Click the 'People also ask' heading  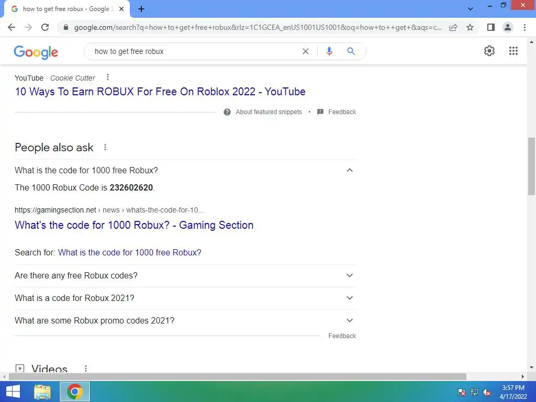[54, 147]
